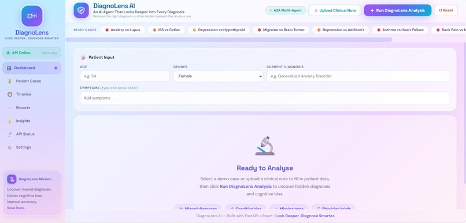Click the demo cases horizontal scrollbar
Viewport: 466px width, 223px height.
229,40
